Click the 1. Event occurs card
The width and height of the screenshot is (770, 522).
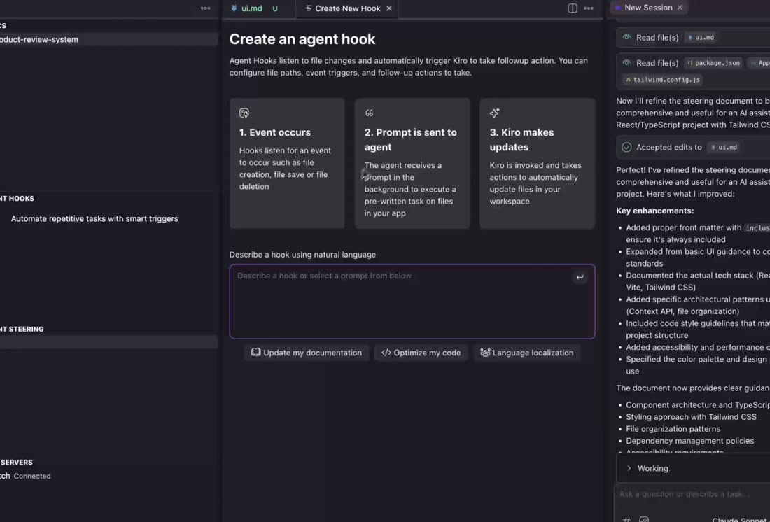click(x=287, y=163)
